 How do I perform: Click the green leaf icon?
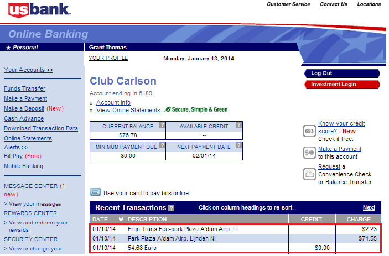pyautogui.click(x=168, y=109)
